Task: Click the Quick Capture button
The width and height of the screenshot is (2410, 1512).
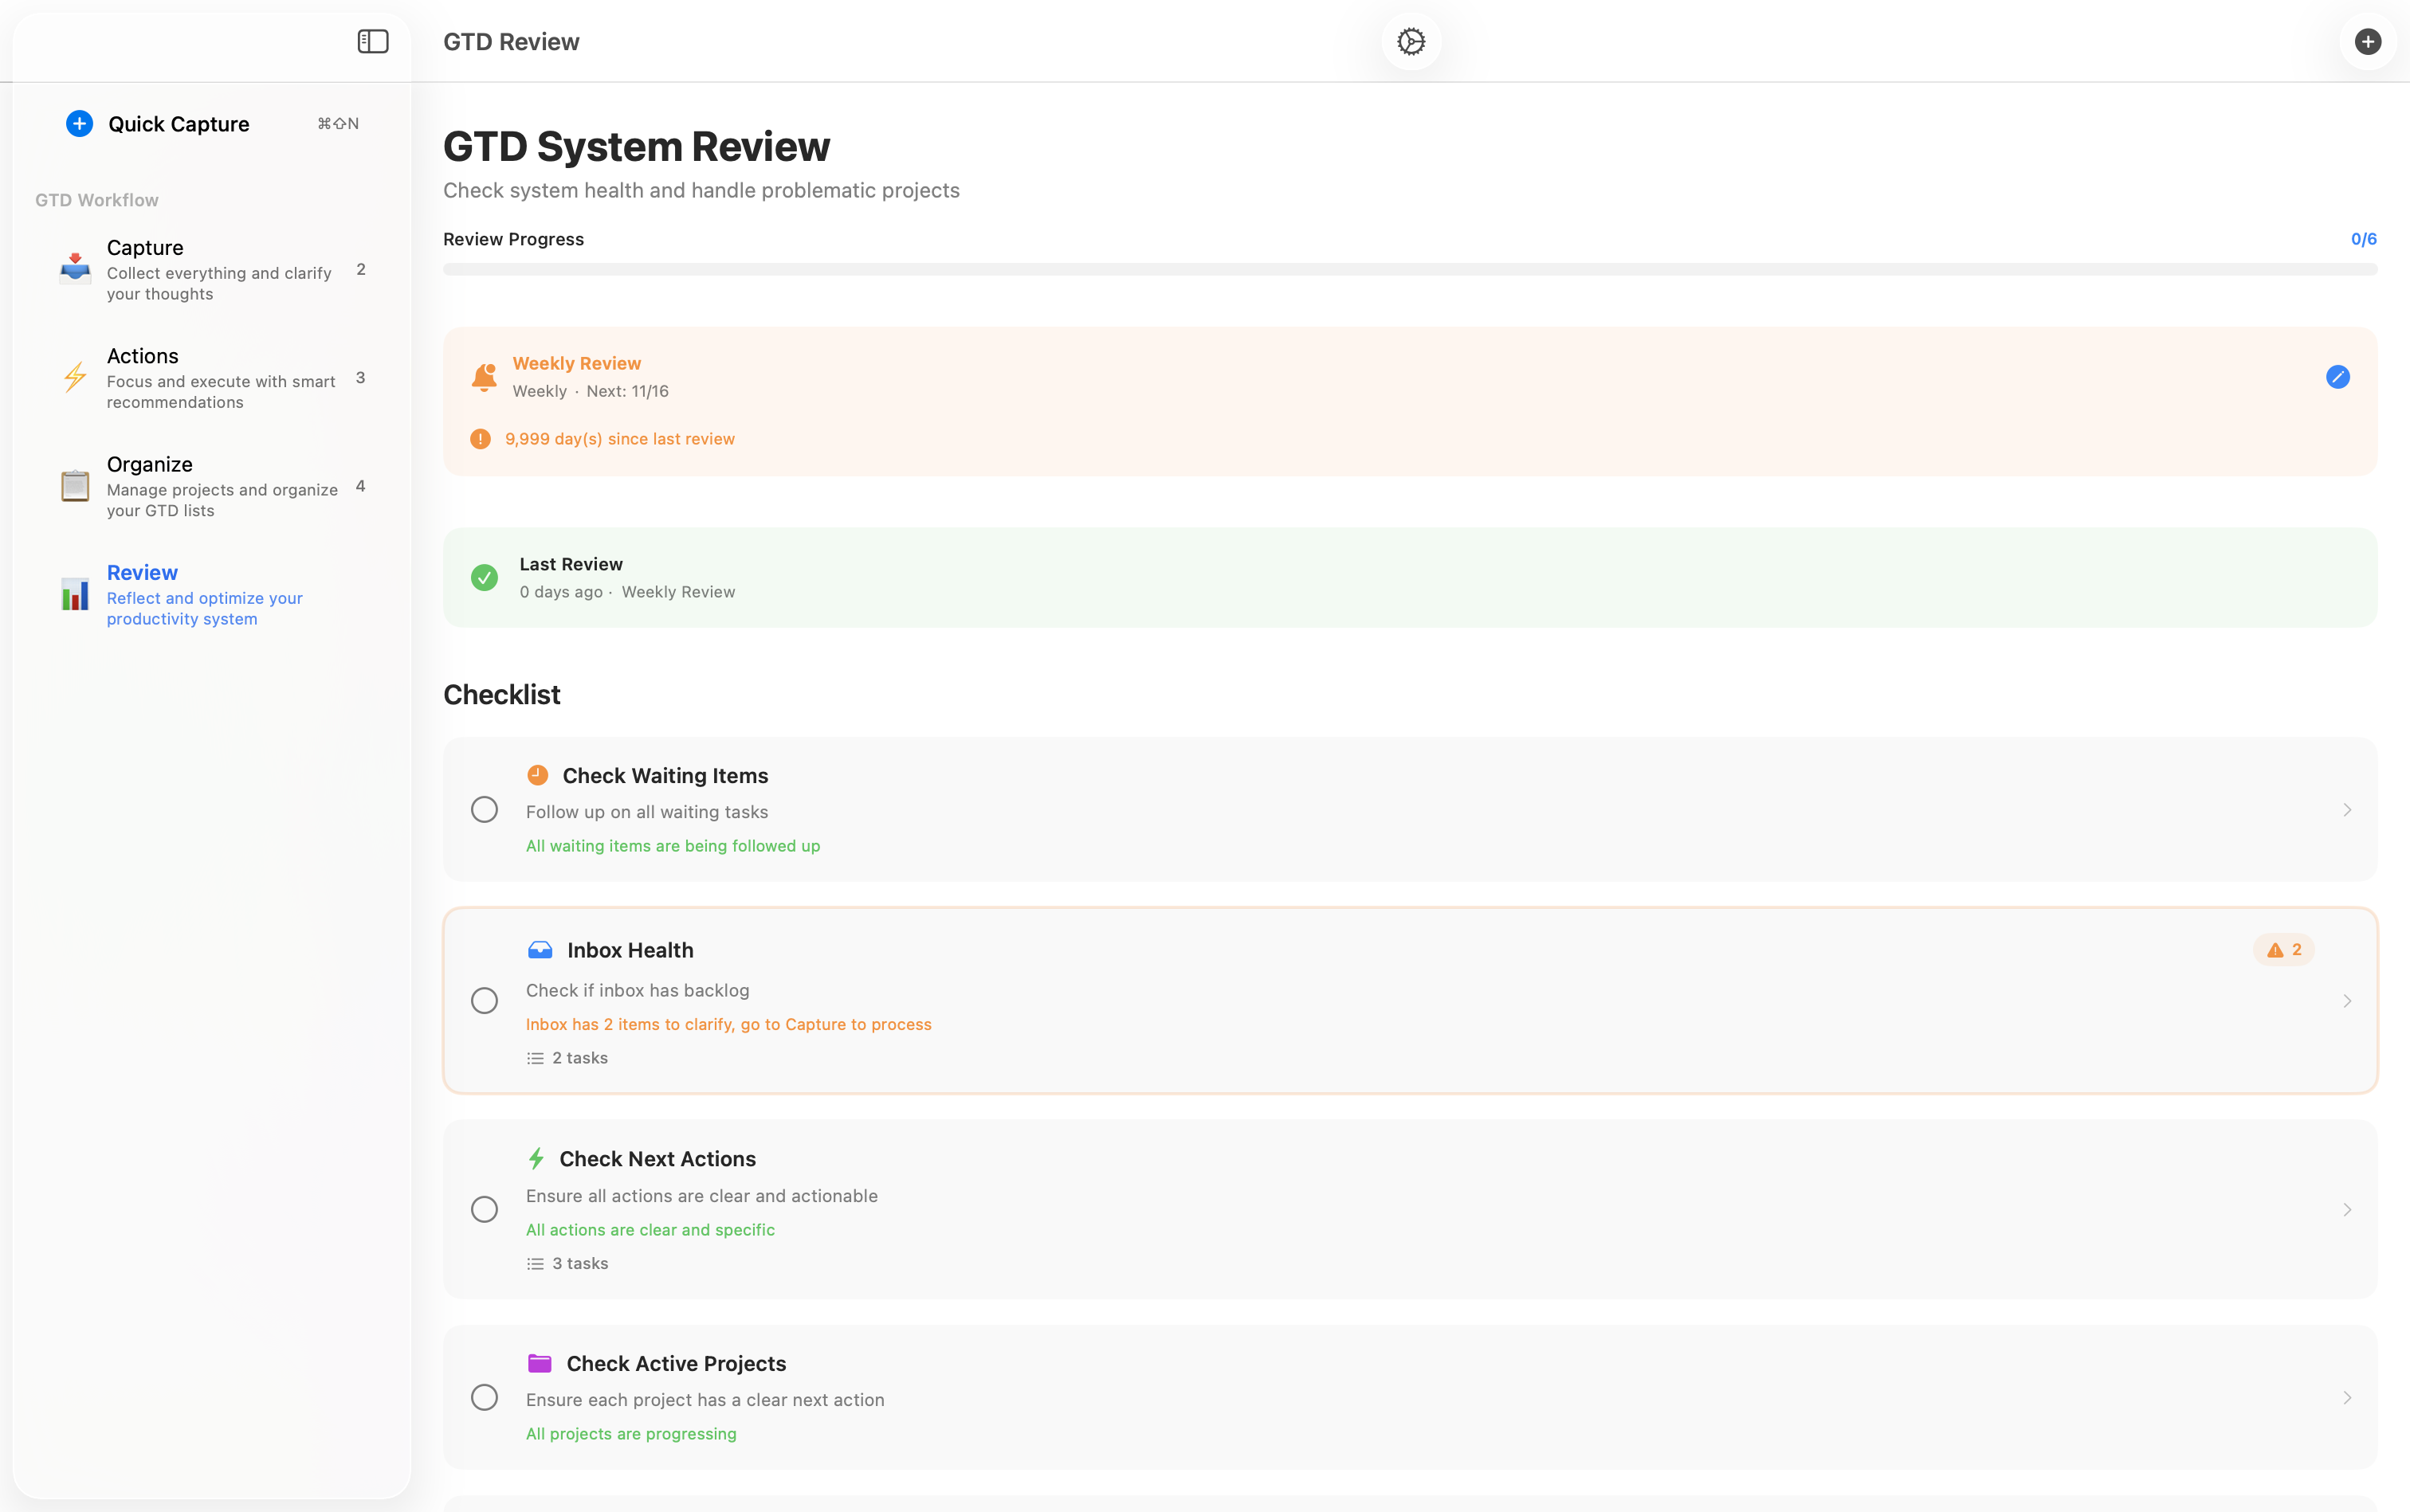Action: (177, 123)
